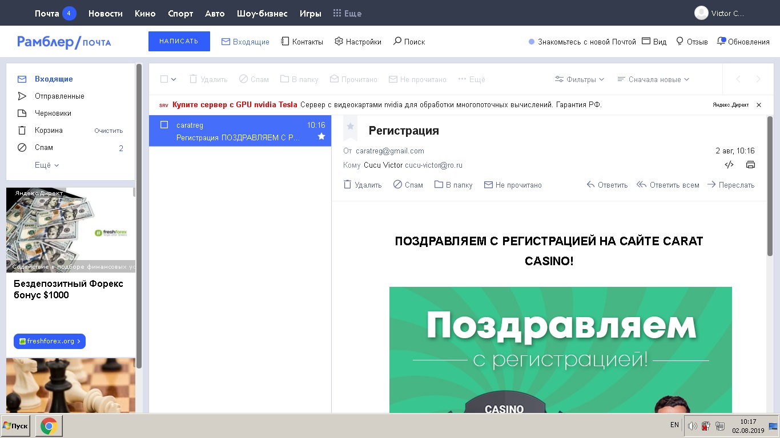Open the caratreg Регистрация message
Image resolution: width=780 pixels, height=438 pixels.
[240, 131]
